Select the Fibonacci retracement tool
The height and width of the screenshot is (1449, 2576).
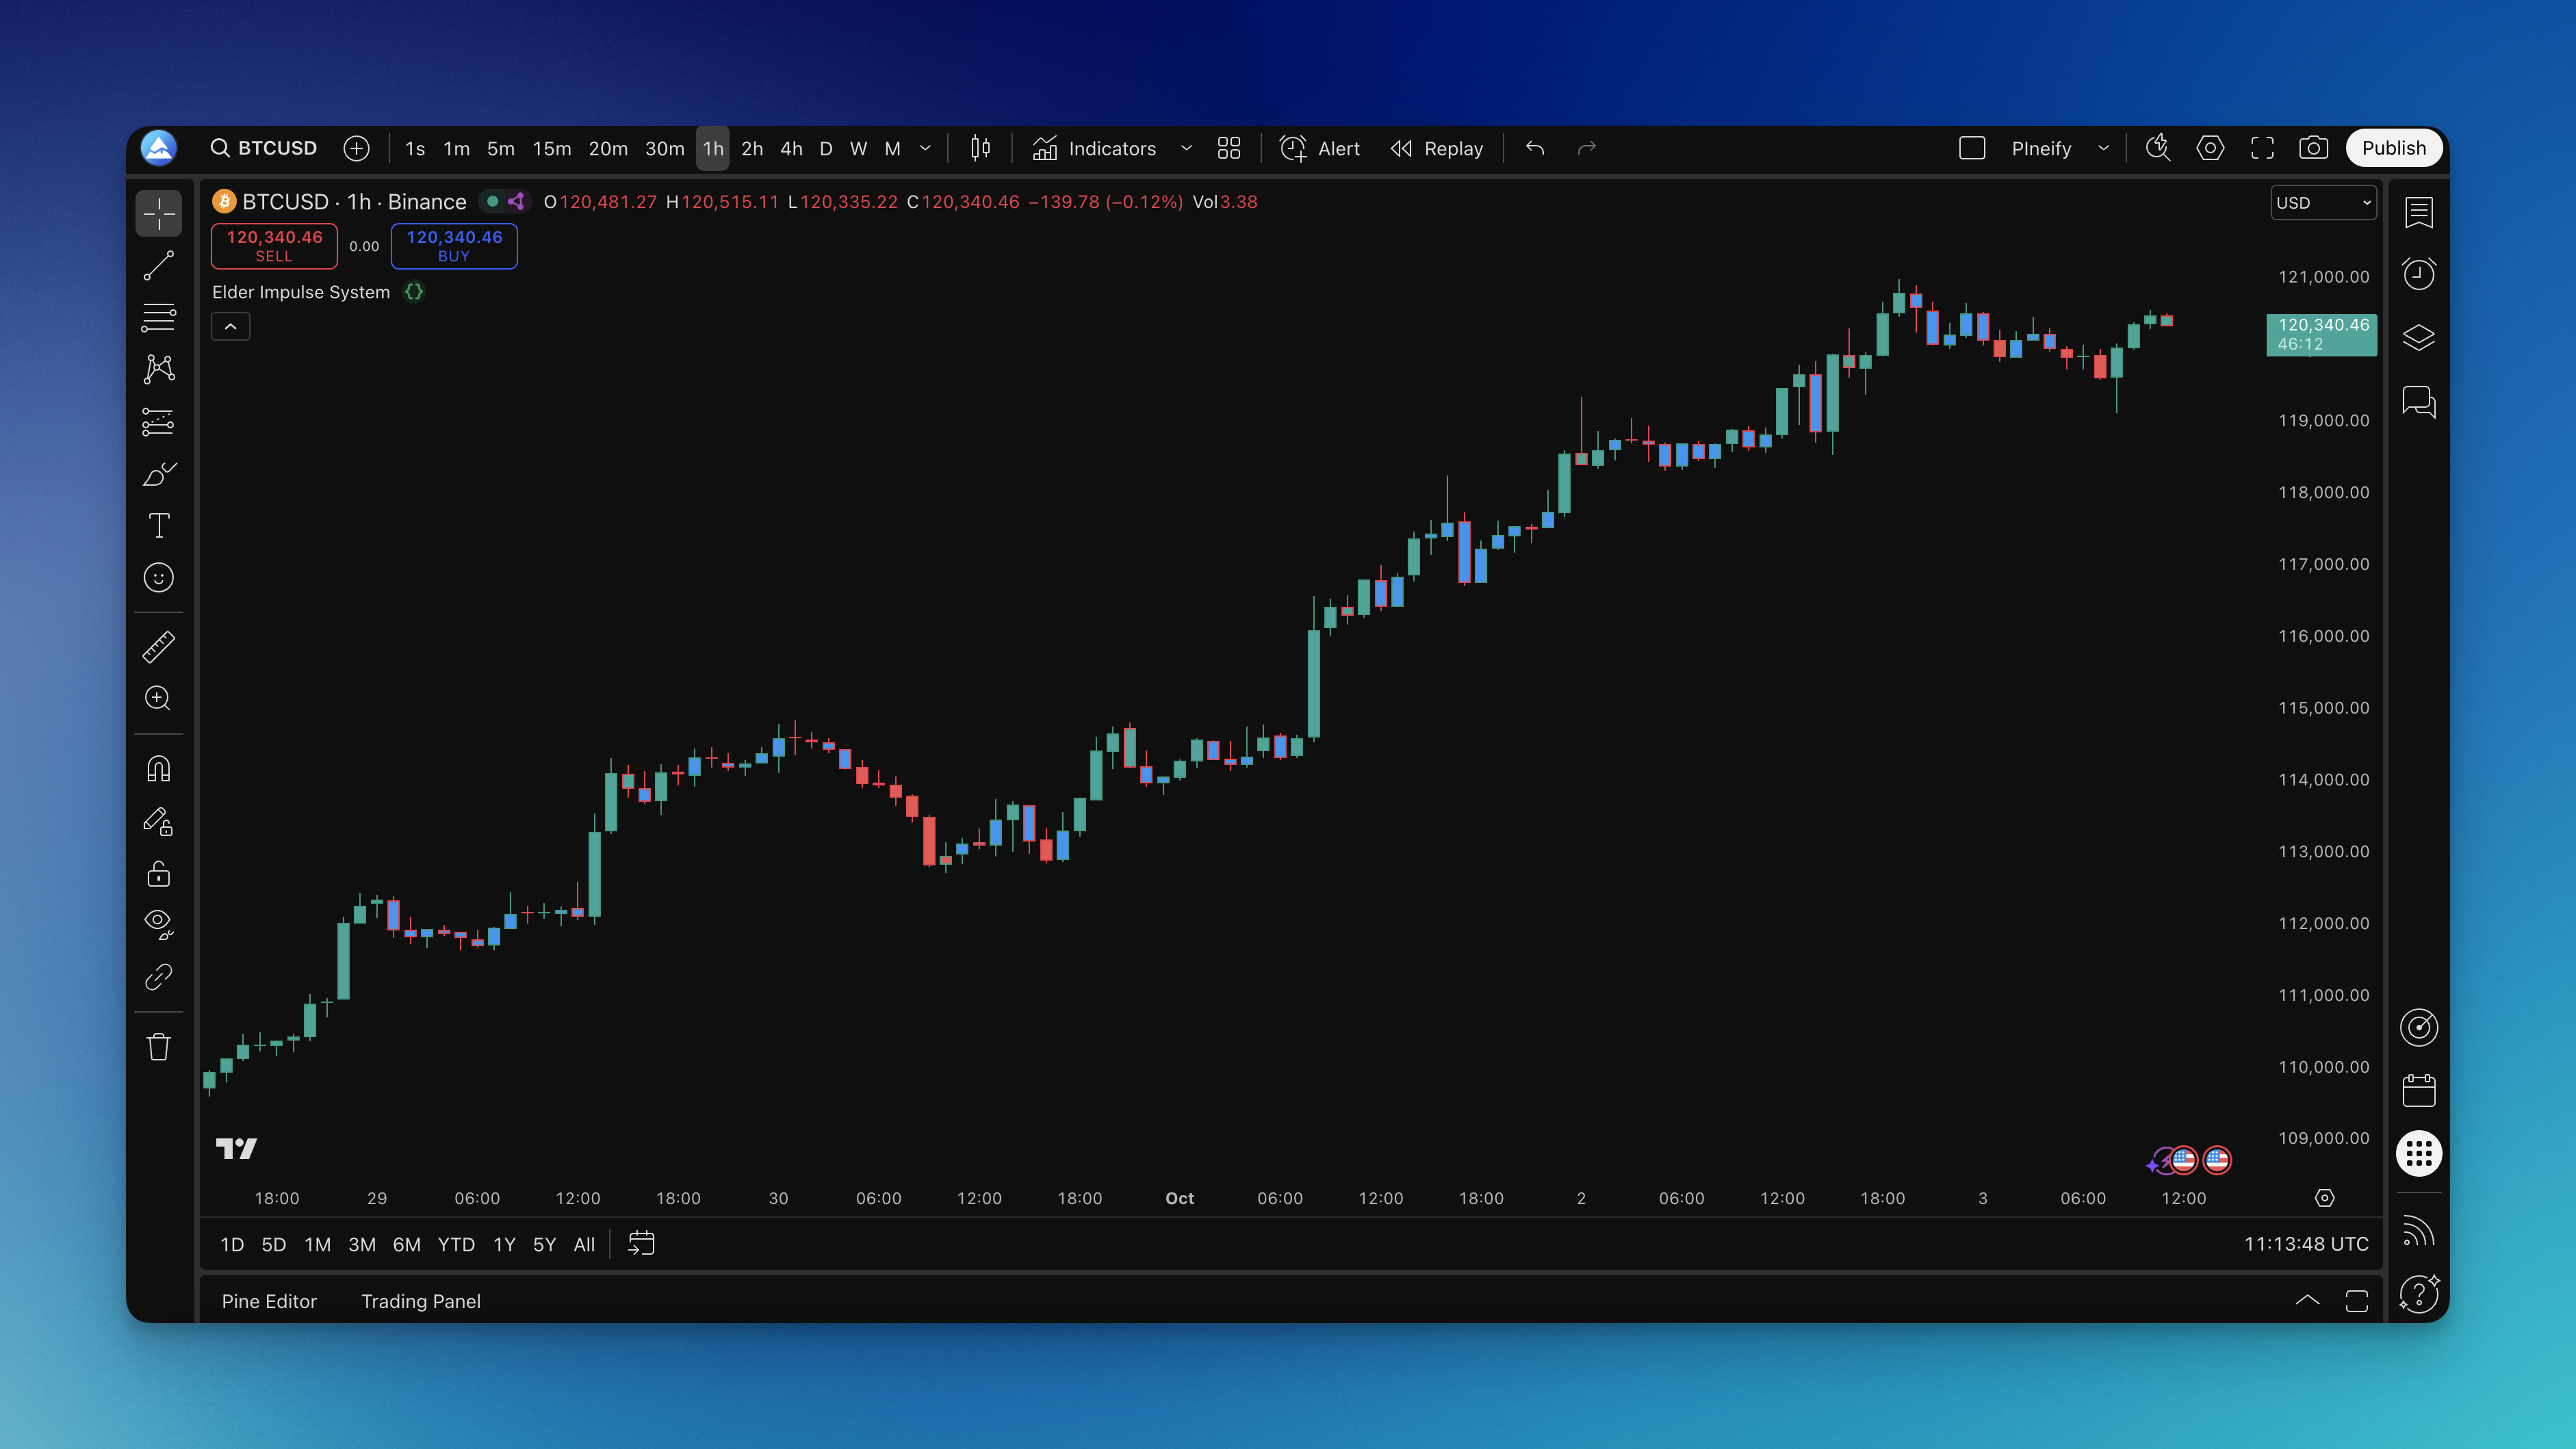pyautogui.click(x=158, y=317)
